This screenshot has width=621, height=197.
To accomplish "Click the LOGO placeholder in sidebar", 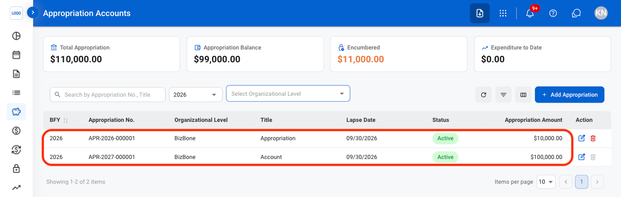I will (x=16, y=13).
